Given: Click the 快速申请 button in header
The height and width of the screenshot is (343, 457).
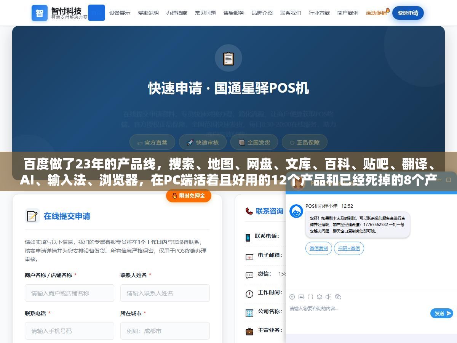Looking at the screenshot, I should pos(408,13).
